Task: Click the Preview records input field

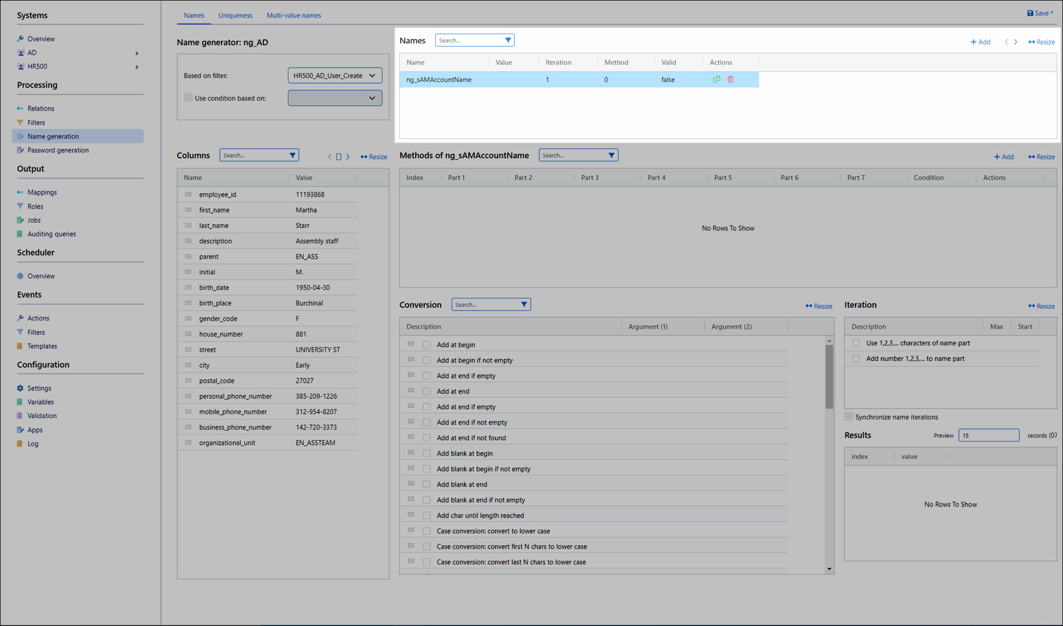Action: (x=988, y=436)
